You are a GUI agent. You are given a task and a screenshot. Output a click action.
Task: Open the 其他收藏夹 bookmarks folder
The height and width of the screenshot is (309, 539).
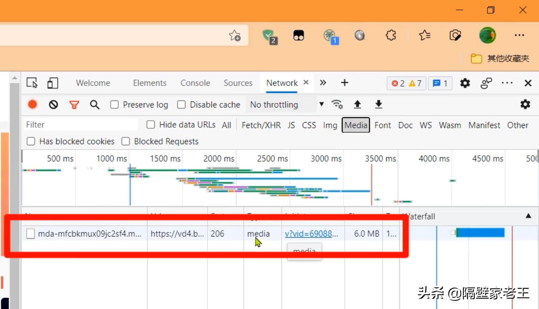[500, 58]
